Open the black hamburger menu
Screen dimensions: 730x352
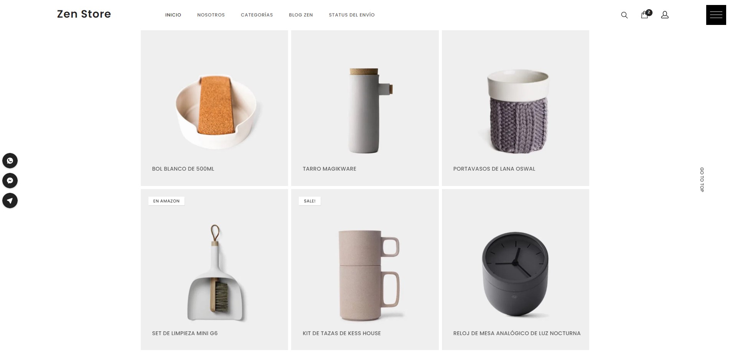tap(716, 15)
